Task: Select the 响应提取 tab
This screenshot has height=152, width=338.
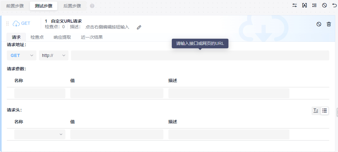Action: click(x=62, y=37)
